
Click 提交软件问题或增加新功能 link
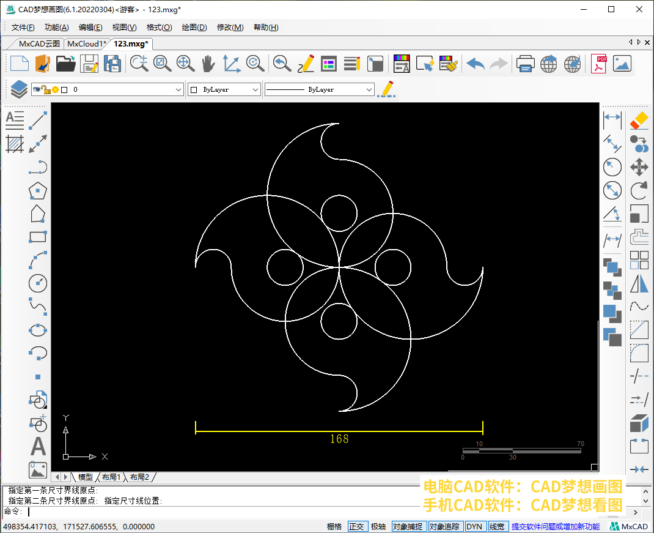click(x=555, y=526)
